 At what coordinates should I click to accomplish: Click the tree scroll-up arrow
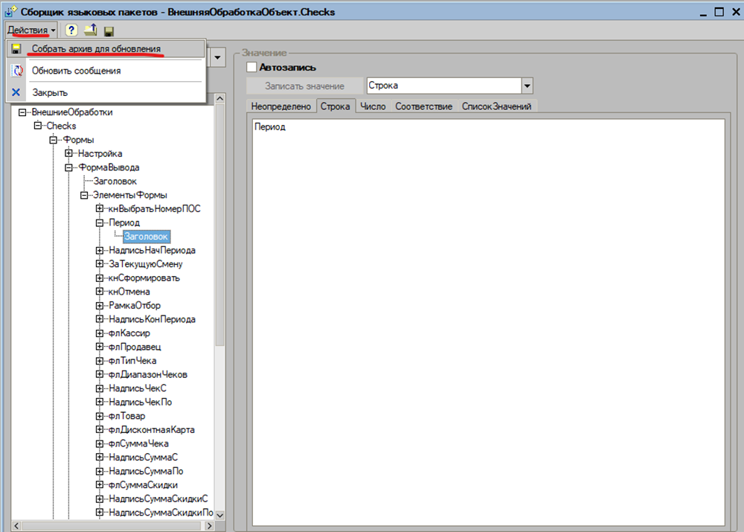tap(220, 98)
